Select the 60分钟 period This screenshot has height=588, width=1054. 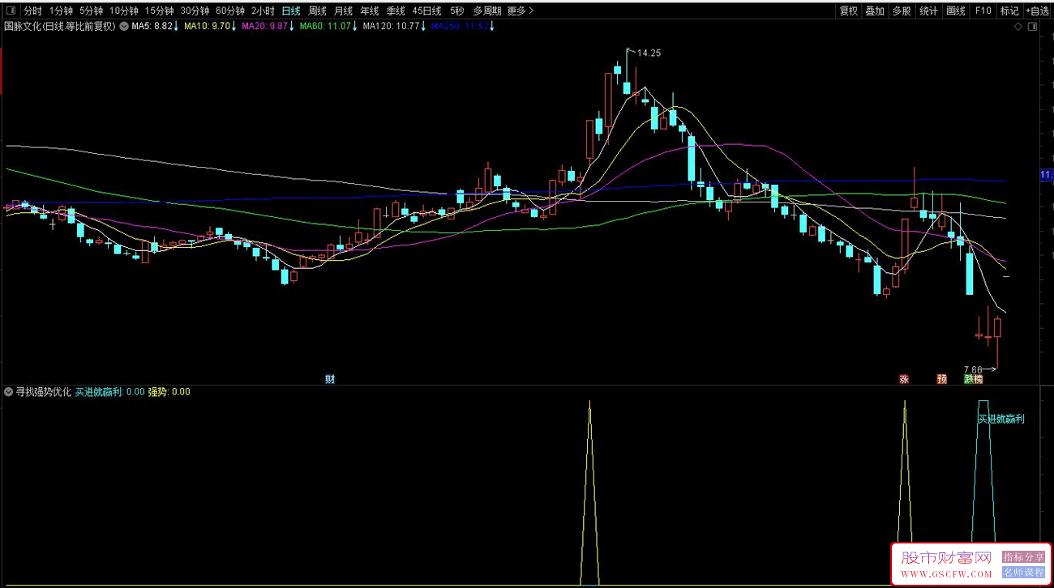230,11
